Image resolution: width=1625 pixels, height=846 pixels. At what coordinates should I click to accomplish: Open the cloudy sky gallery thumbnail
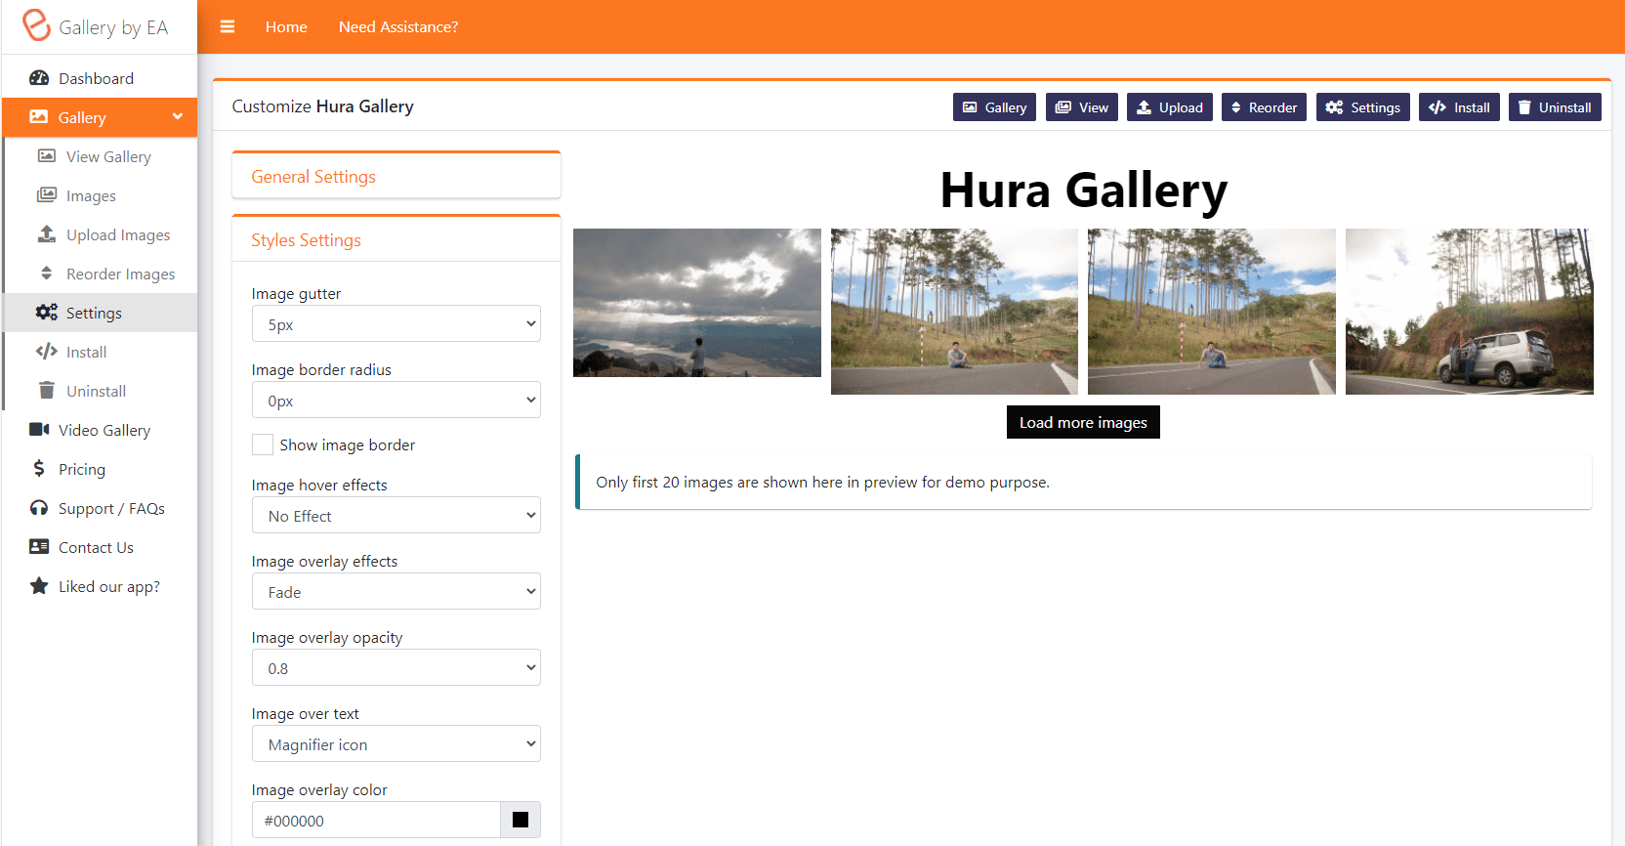tap(697, 303)
